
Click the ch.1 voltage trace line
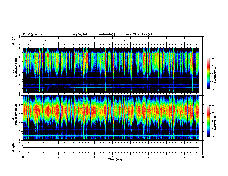(111, 41)
